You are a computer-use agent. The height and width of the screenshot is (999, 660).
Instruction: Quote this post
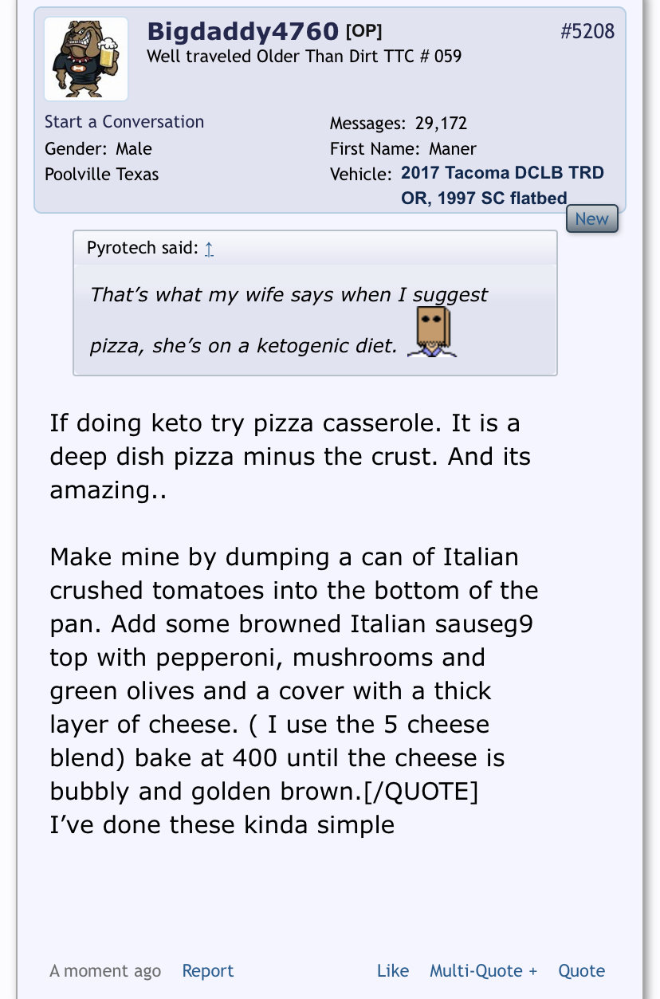click(x=581, y=971)
